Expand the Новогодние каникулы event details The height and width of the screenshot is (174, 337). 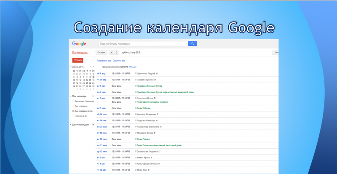point(136,102)
